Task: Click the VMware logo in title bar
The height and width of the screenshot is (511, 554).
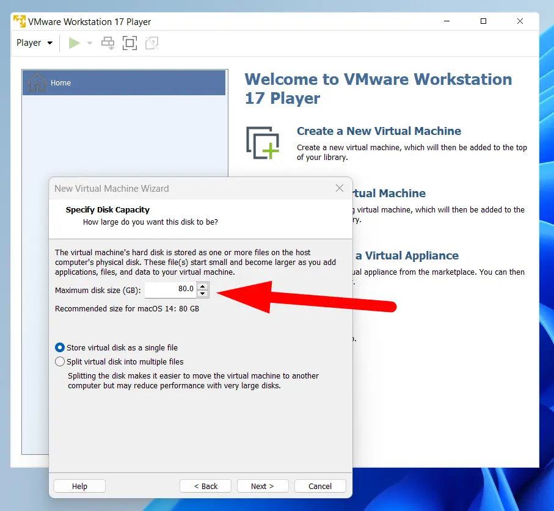Action: [x=20, y=21]
